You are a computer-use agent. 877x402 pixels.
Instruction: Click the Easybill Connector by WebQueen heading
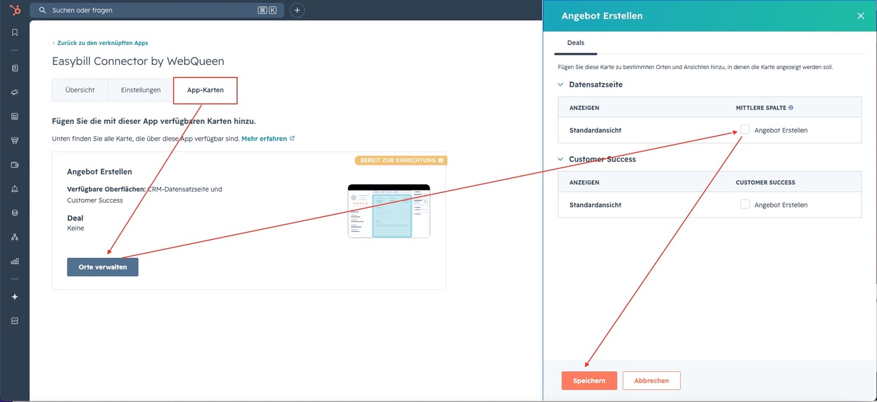(138, 61)
